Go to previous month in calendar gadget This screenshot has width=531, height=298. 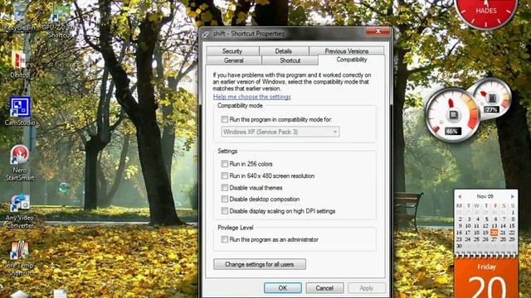[x=460, y=196]
